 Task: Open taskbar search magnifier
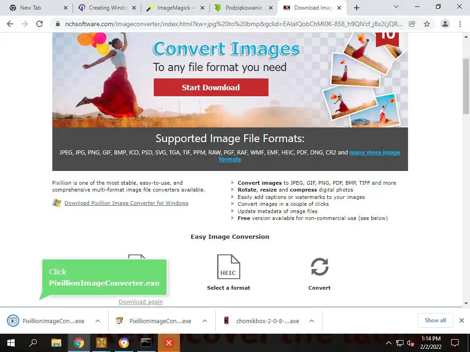click(x=33, y=343)
